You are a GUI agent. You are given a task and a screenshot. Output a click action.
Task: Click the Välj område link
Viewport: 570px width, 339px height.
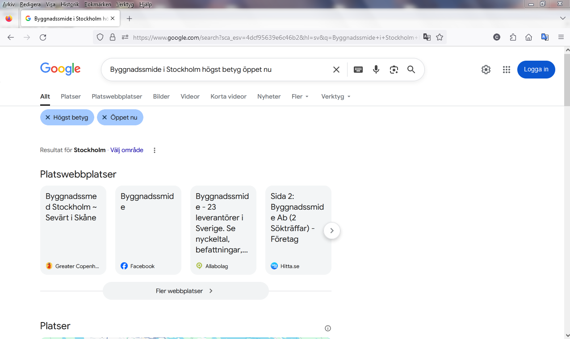click(x=127, y=150)
